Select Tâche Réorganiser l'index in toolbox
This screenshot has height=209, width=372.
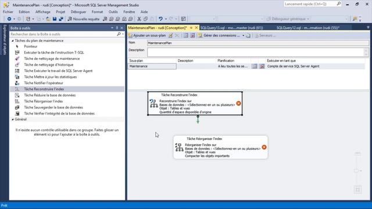tap(44, 102)
